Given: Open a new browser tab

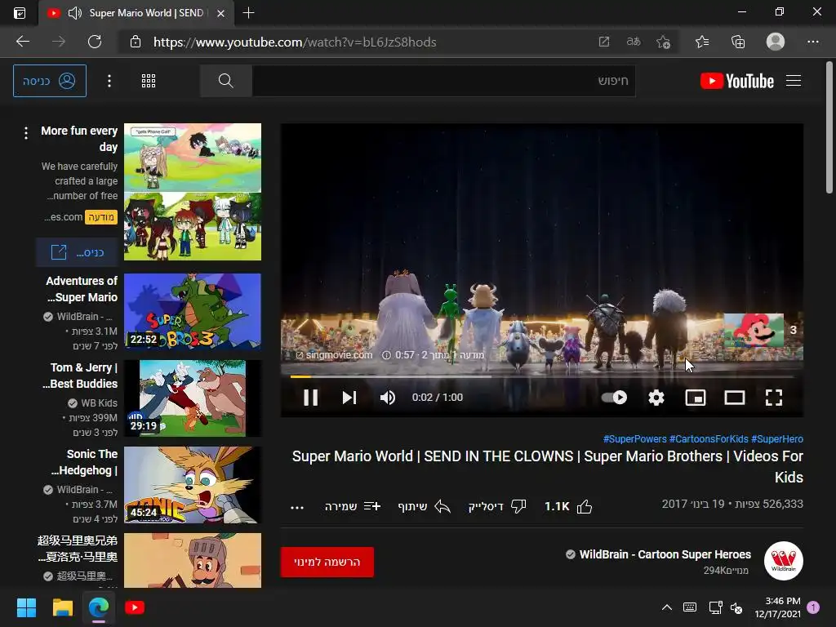Looking at the screenshot, I should coord(248,13).
